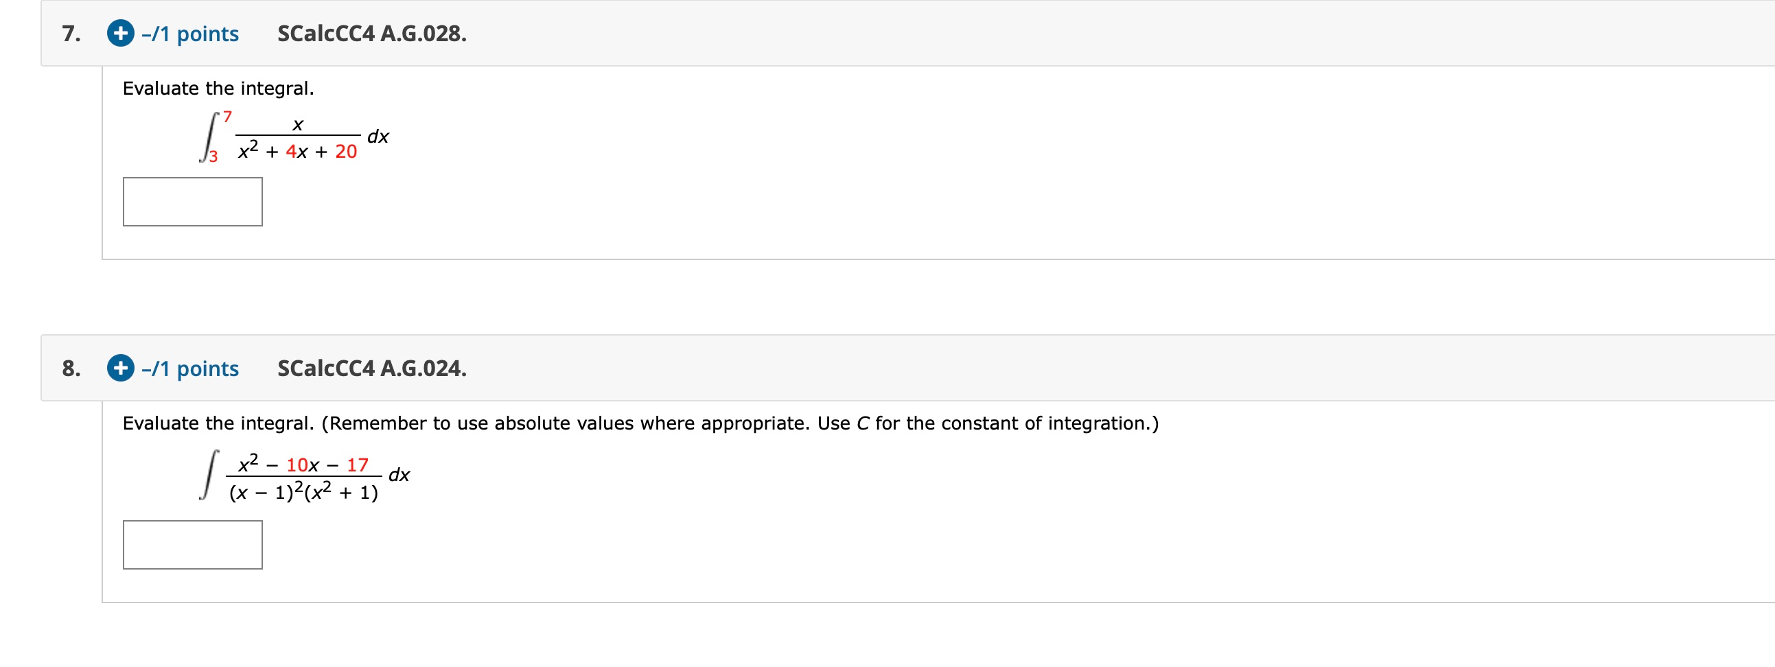Click the red lower limit 3
Screen dimensions: 1775x667
[213, 156]
